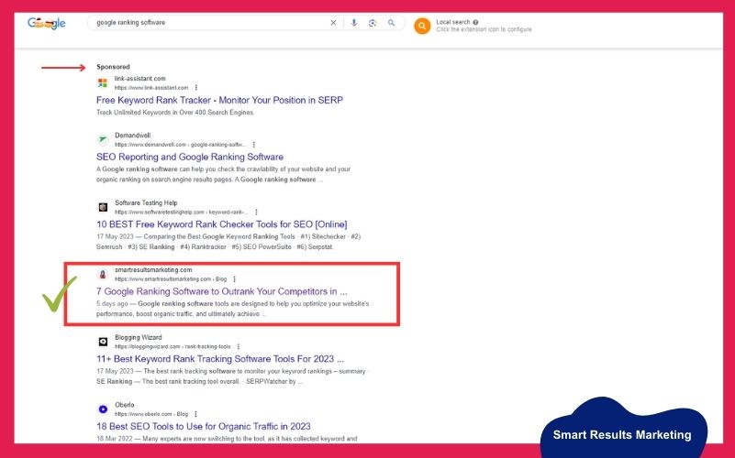
Task: Click the oberlo.com Blog URL breadcrumb
Action: (x=150, y=414)
